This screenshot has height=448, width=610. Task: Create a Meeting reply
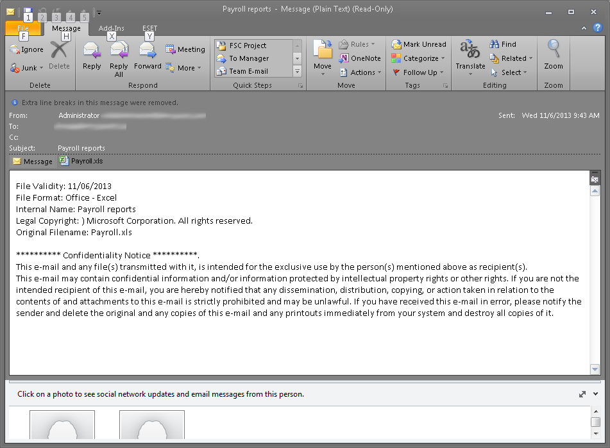point(185,49)
